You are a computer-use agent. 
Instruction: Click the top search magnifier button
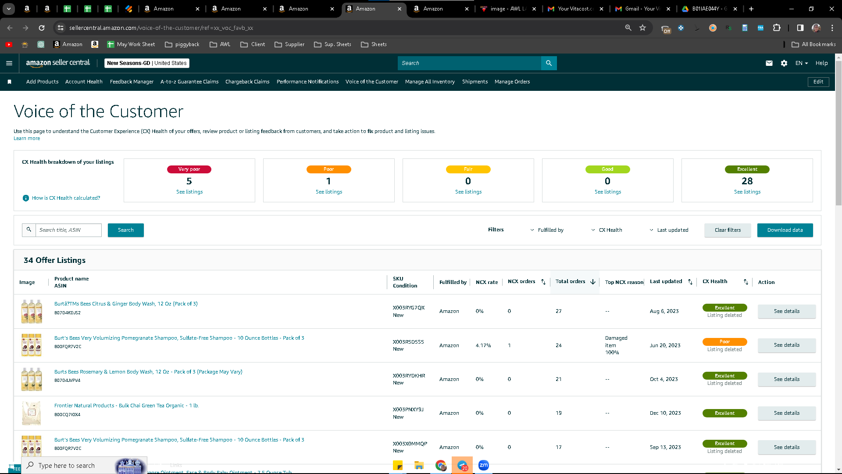(549, 63)
